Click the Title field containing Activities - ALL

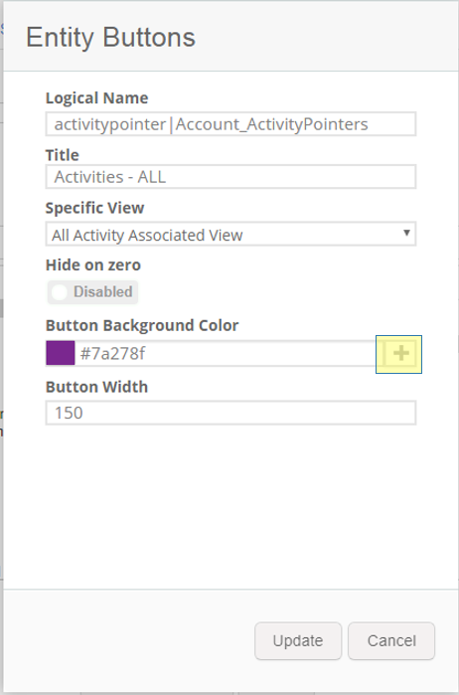click(x=230, y=177)
